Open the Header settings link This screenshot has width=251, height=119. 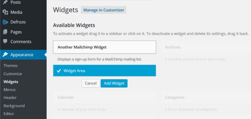click(x=10, y=98)
